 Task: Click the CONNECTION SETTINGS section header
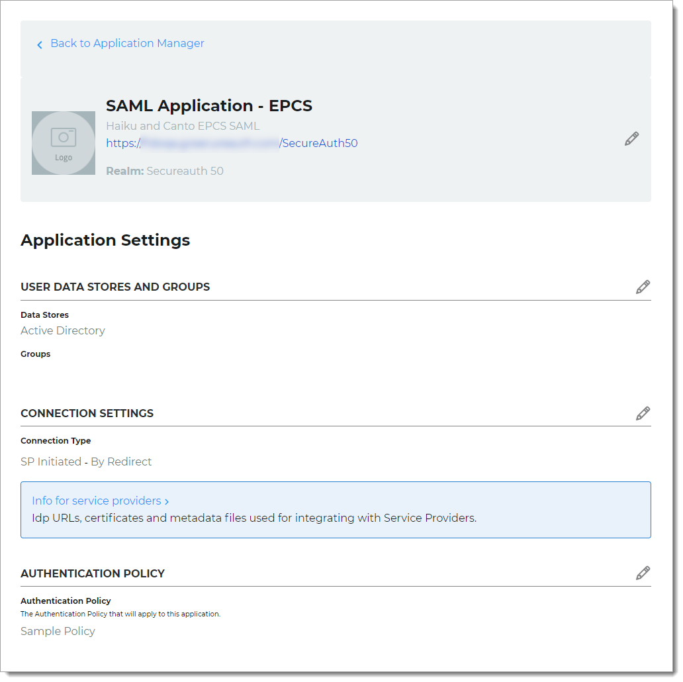coord(87,413)
